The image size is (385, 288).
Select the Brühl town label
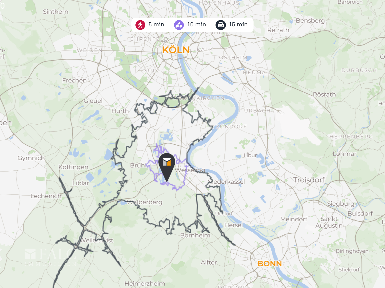click(138, 165)
